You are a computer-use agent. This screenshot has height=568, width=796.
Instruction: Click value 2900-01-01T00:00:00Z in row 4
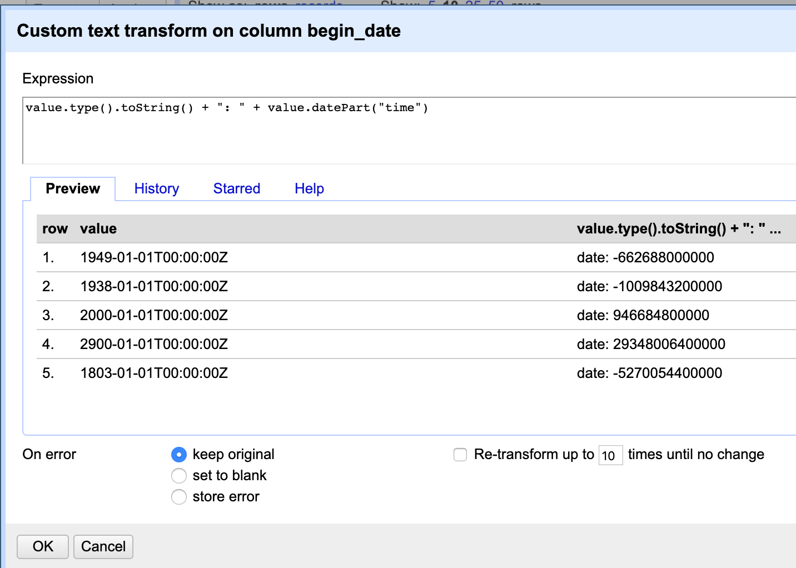pyautogui.click(x=154, y=344)
